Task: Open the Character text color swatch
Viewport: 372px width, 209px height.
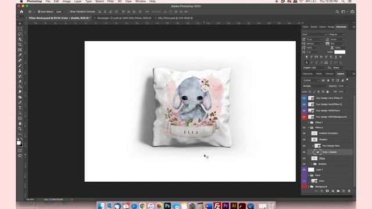Action: (x=339, y=52)
